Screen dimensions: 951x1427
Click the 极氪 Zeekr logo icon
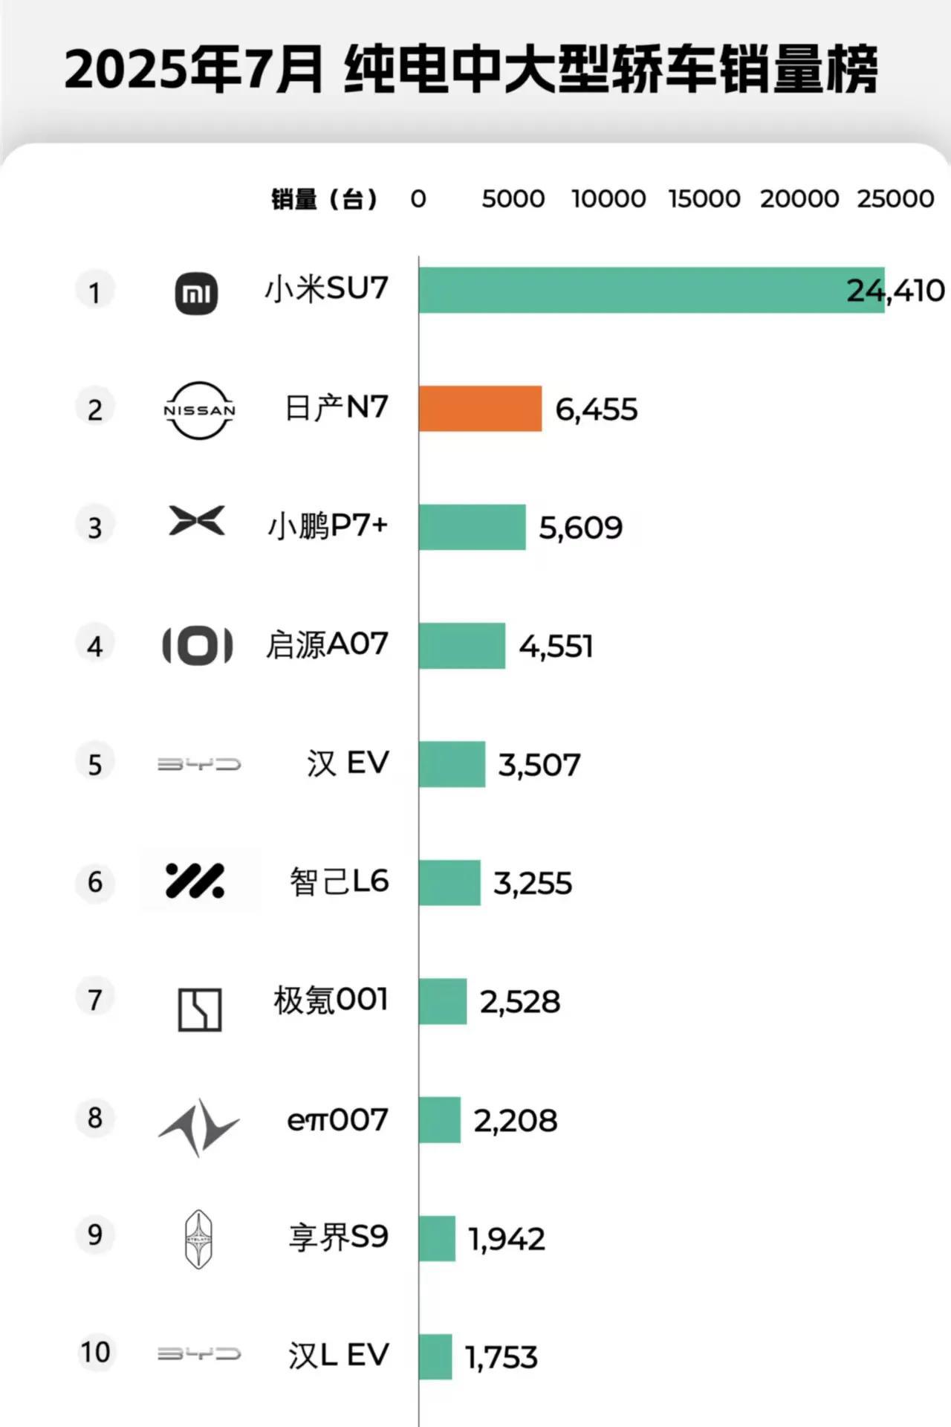pyautogui.click(x=200, y=1009)
